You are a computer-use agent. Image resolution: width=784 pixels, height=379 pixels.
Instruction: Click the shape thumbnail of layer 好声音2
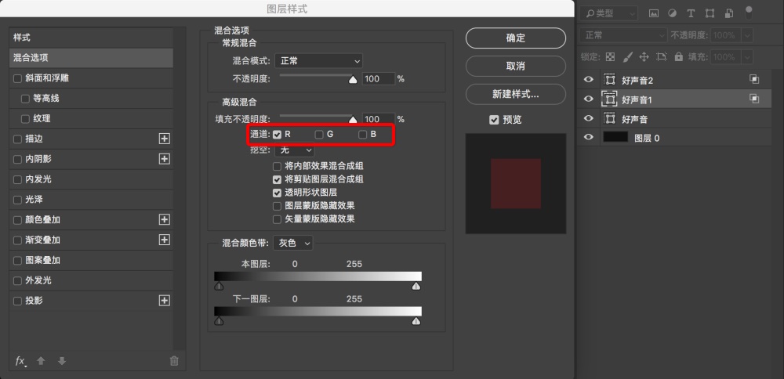pos(609,79)
